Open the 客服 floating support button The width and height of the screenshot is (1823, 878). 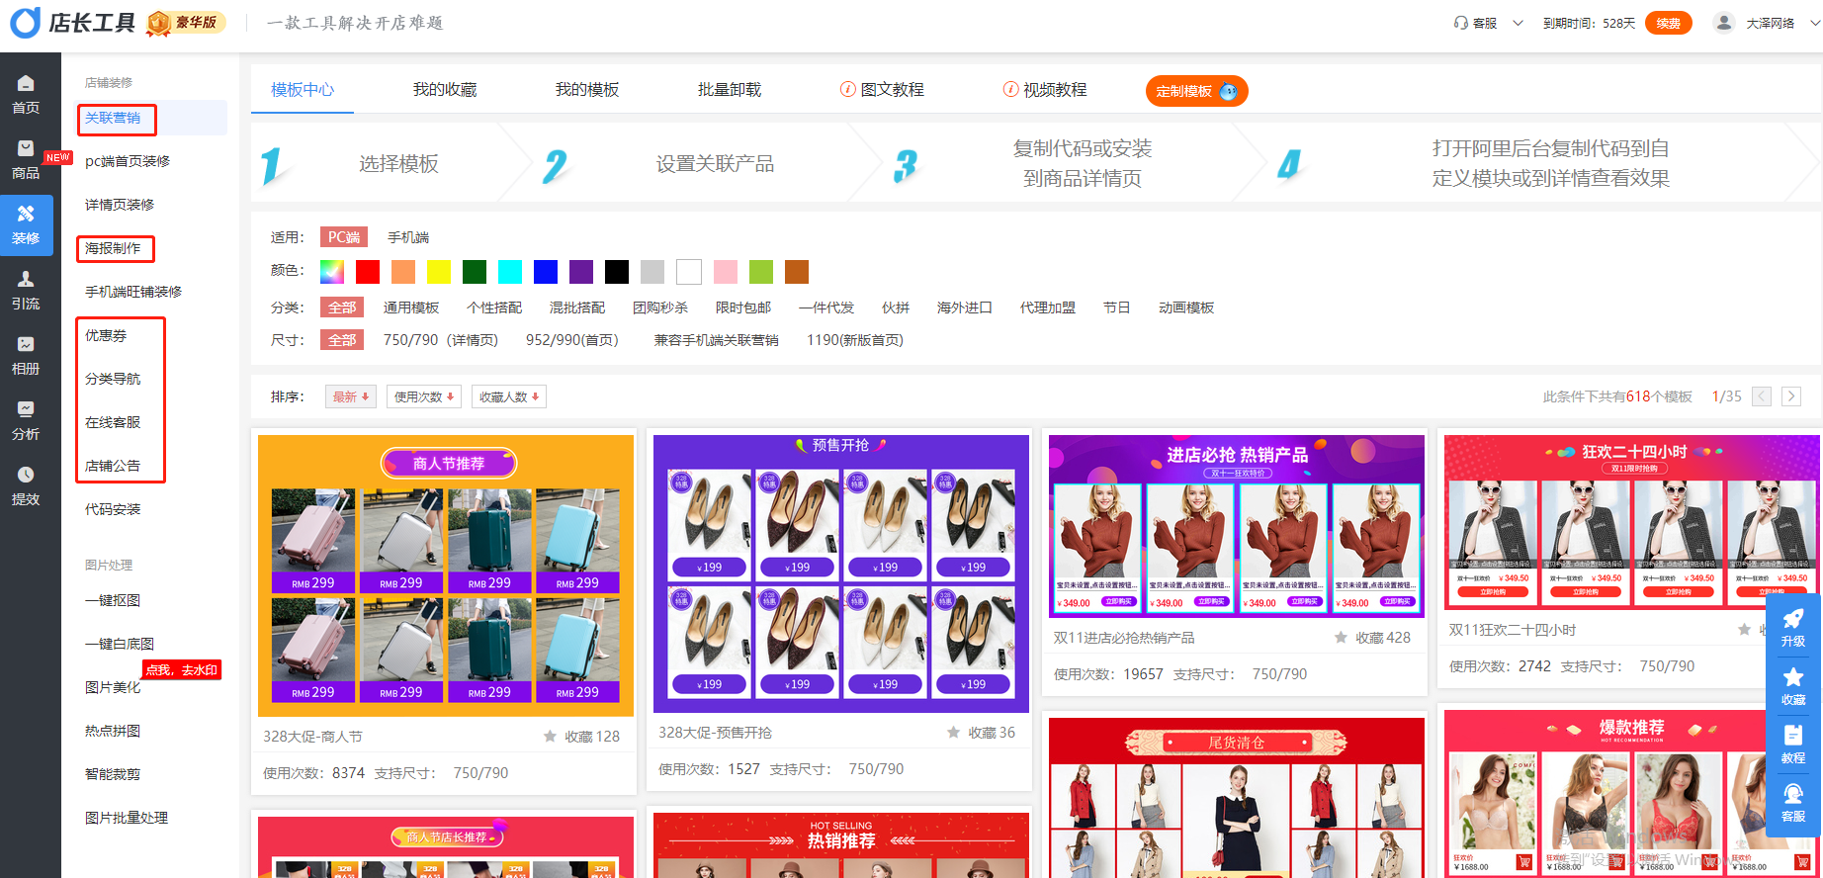pyautogui.click(x=1793, y=803)
